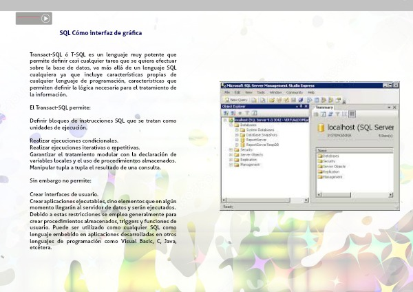Image resolution: width=413 pixels, height=292 pixels.
Task: Click the filter icon in Object Explorer toolbar
Action: pos(248,113)
